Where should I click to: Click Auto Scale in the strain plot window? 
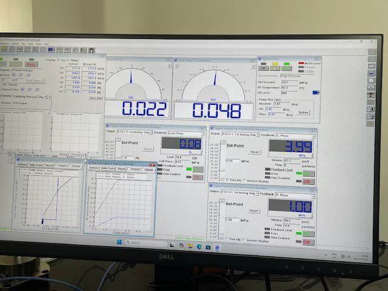pyautogui.click(x=36, y=165)
